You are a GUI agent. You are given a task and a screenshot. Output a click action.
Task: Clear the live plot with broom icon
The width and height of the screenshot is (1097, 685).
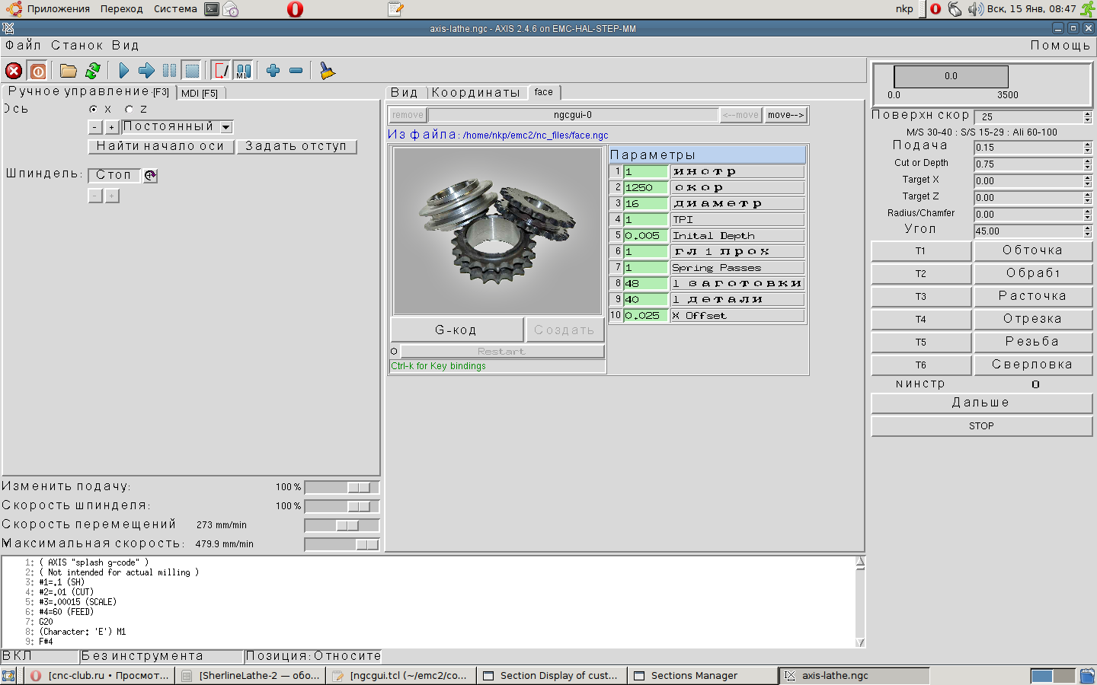[327, 71]
